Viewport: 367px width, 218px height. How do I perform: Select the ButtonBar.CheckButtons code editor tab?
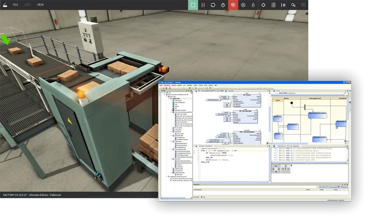point(206,146)
